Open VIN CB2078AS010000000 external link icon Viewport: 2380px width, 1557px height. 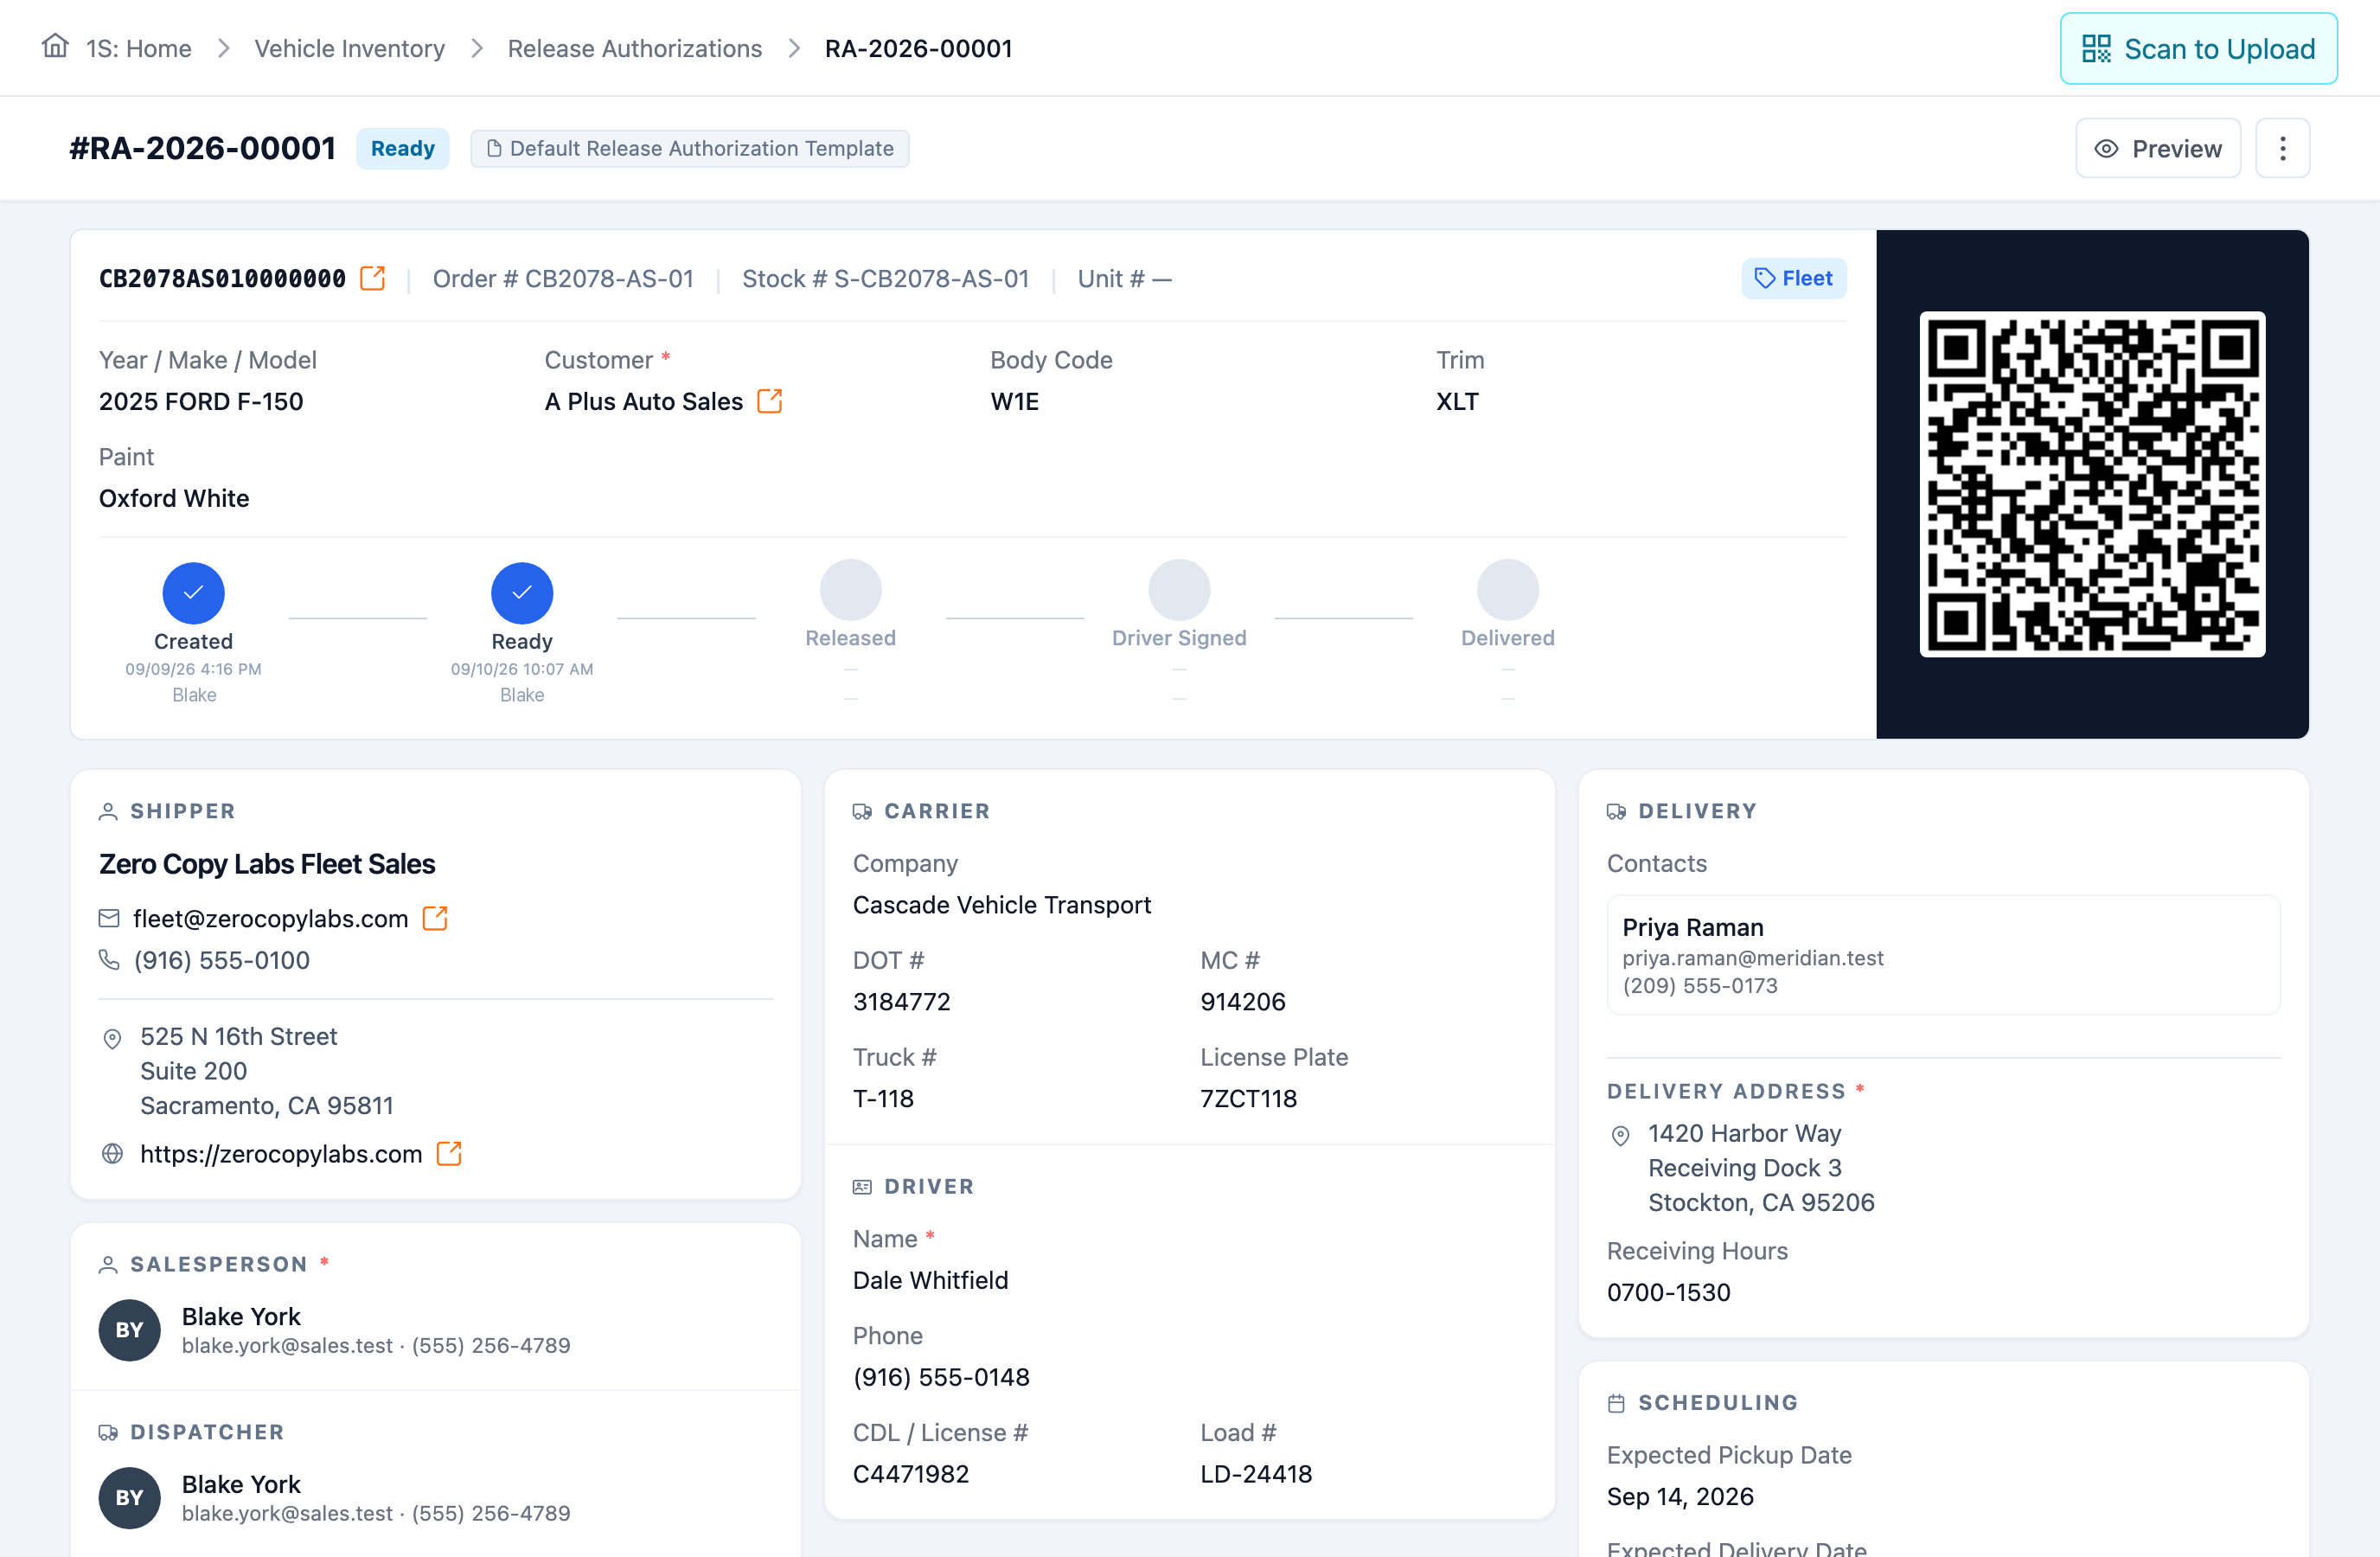pos(372,278)
